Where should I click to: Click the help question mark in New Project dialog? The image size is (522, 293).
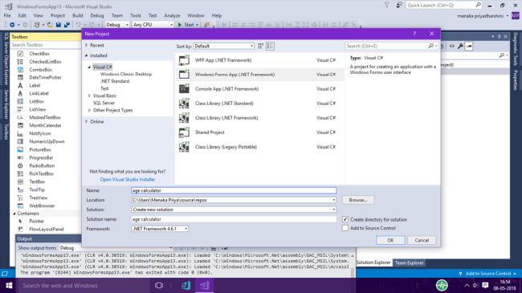pos(414,34)
